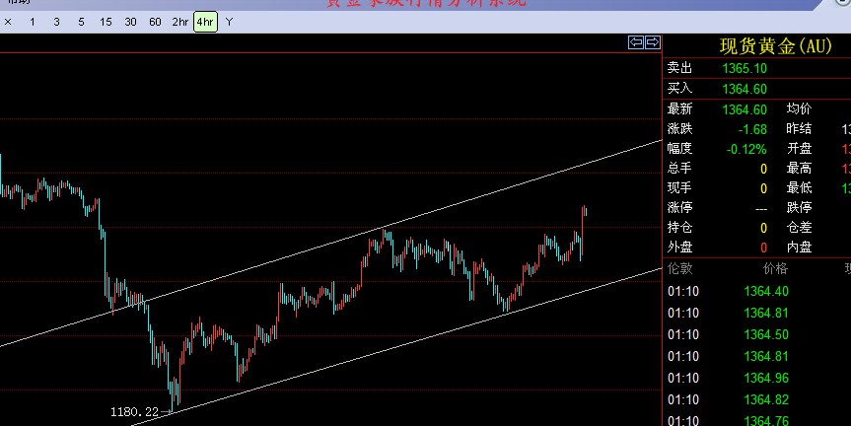Click the 买入 buy price 1364.60
The width and height of the screenshot is (851, 426).
point(745,89)
